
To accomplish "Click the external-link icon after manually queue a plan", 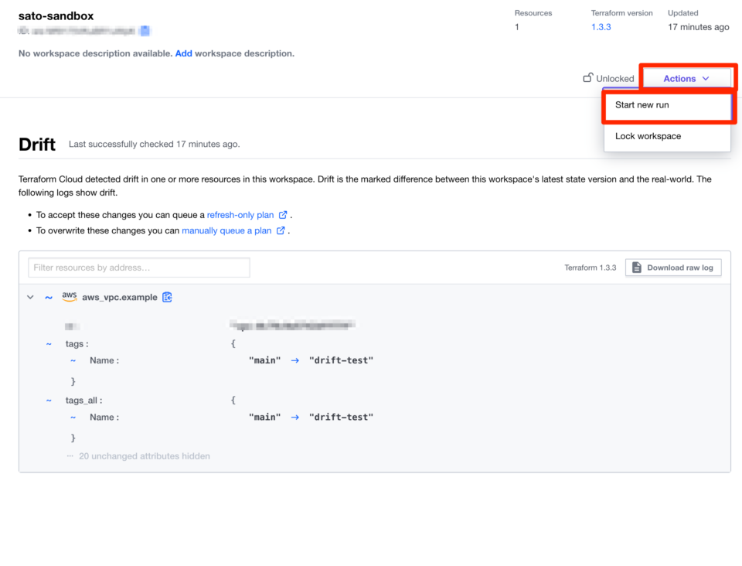I will (281, 230).
